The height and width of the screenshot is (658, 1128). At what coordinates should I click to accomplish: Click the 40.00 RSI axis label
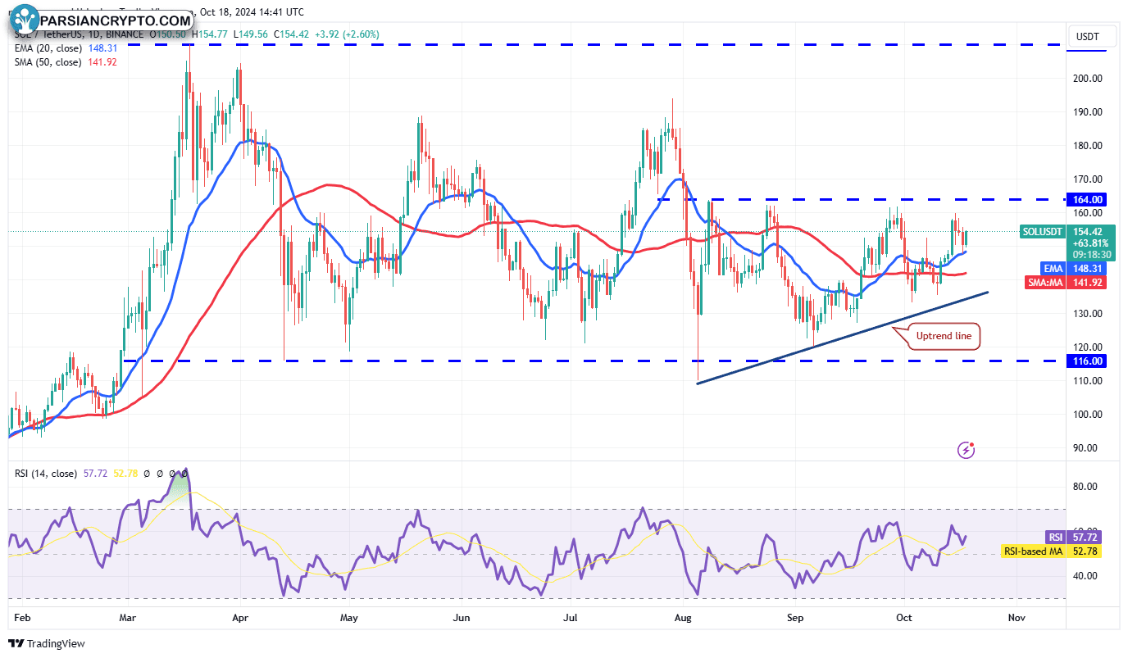click(x=1085, y=576)
